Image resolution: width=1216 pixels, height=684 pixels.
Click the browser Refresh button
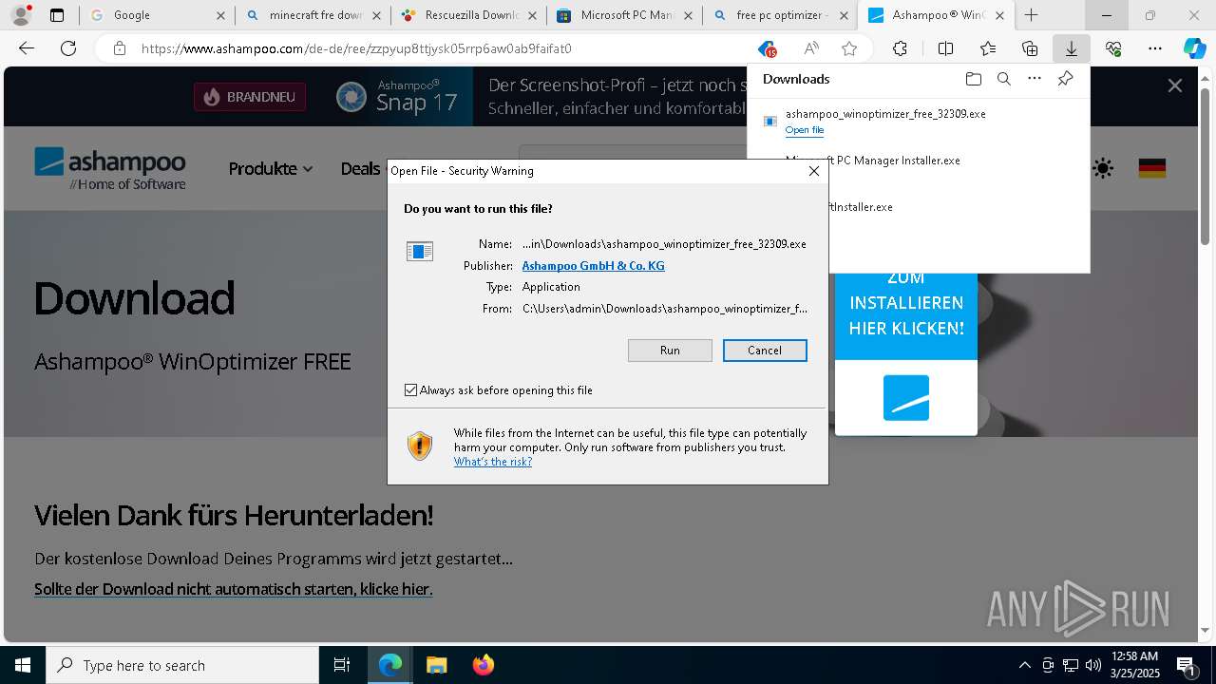click(68, 48)
